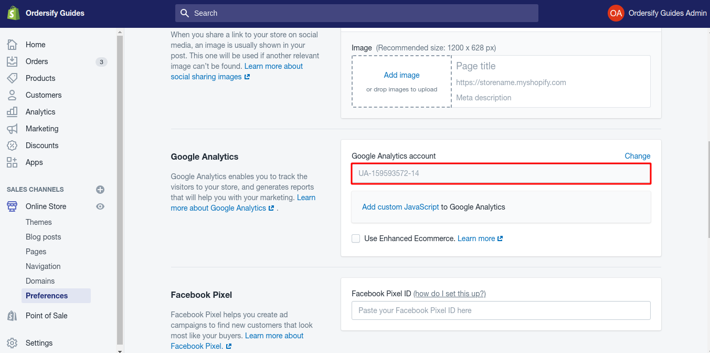Open the Customers page
Viewport: 710px width, 353px height.
[44, 95]
